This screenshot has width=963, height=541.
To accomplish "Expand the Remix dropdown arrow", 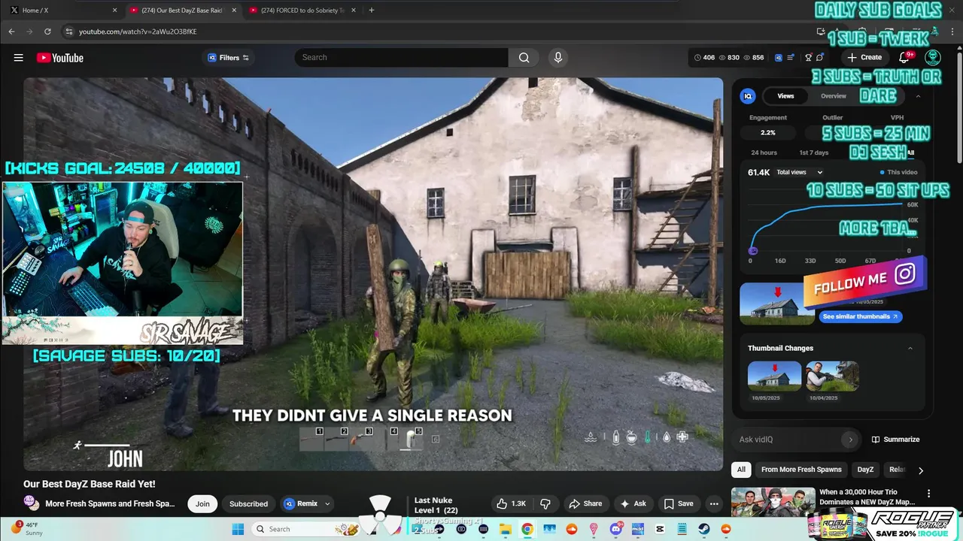I will coord(327,503).
